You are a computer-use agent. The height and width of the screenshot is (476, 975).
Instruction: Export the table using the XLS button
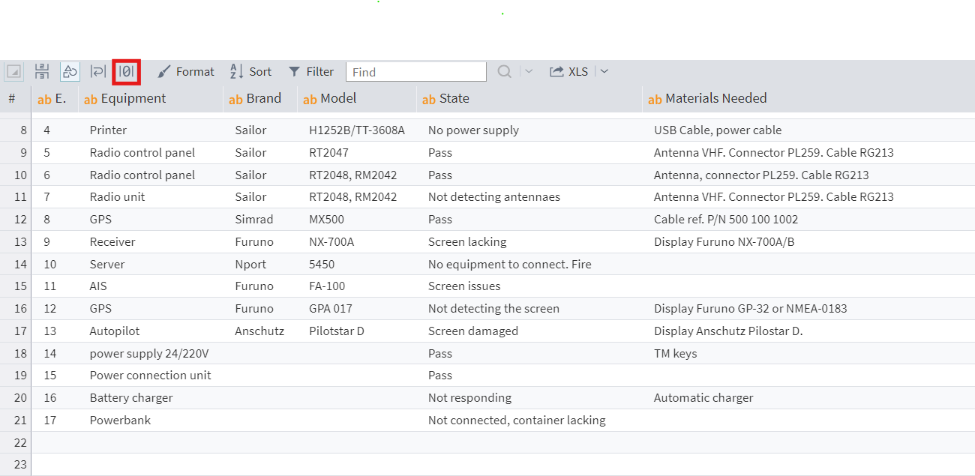(x=569, y=72)
